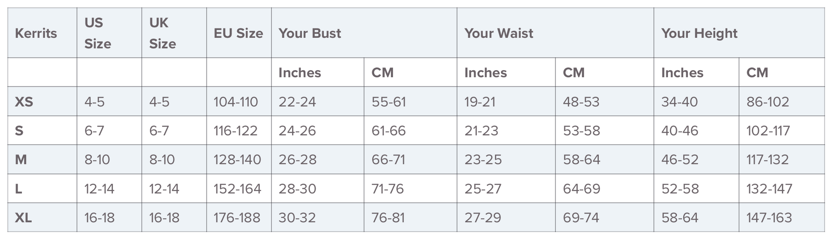Click US size 12-14 cell

coord(99,189)
